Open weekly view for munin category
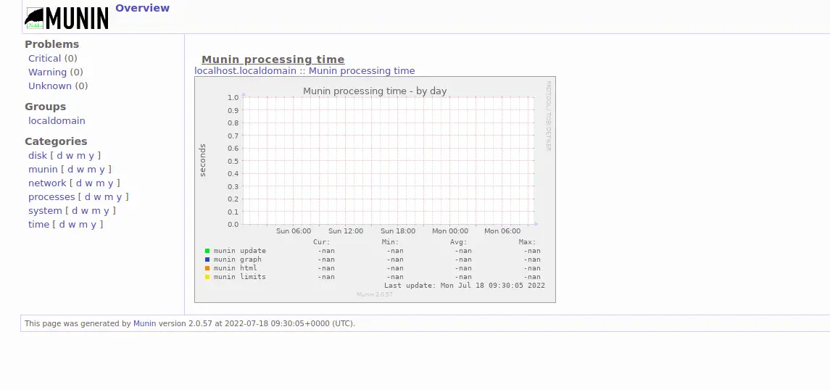The height and width of the screenshot is (390, 830). point(80,170)
